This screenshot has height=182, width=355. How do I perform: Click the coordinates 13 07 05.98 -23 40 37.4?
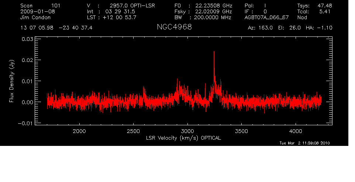(56, 28)
